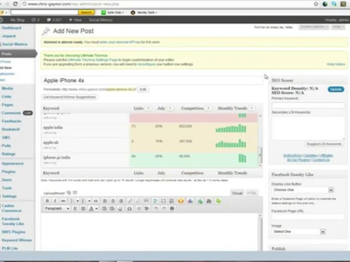Click the outdent icon

[139, 209]
